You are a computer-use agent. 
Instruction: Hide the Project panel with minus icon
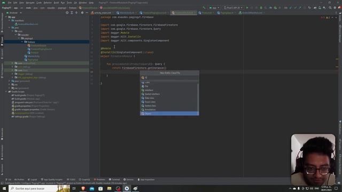pyautogui.click(x=87, y=13)
